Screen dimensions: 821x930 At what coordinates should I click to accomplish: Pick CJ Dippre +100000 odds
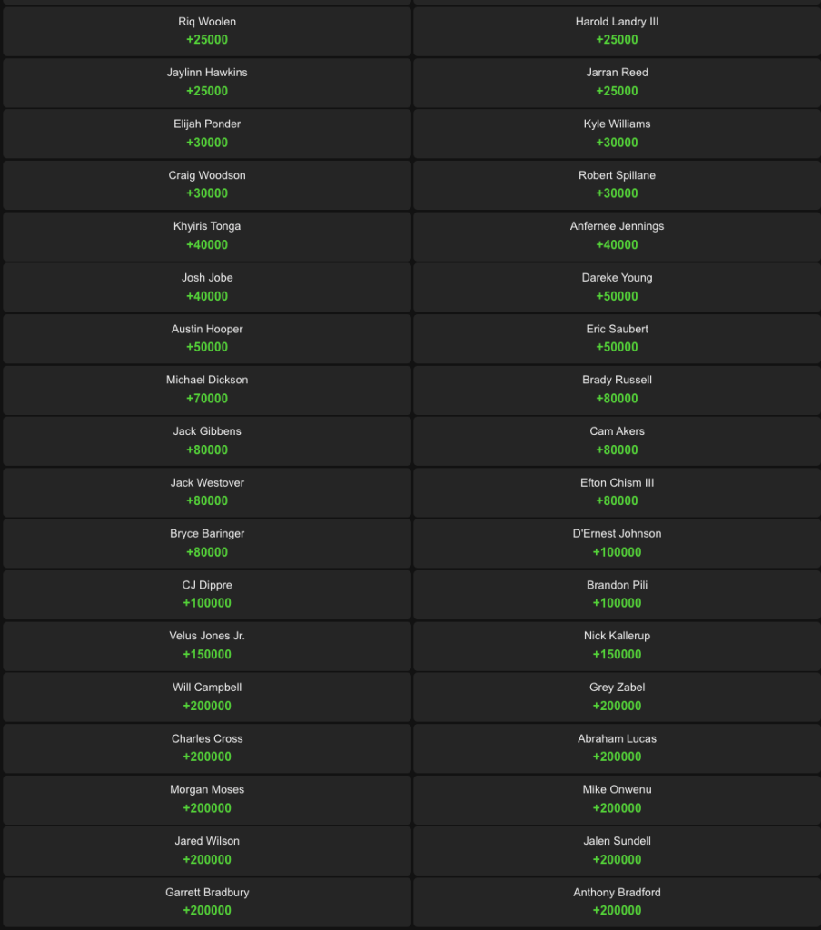[207, 595]
